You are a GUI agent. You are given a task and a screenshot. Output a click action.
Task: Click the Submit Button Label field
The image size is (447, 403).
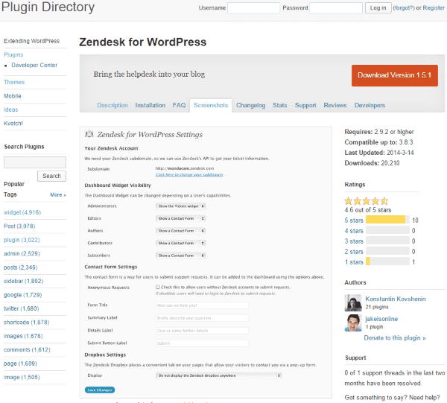pyautogui.click(x=202, y=343)
